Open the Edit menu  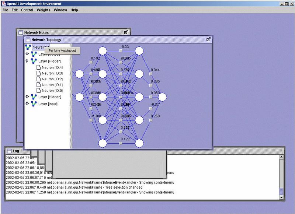(x=14, y=10)
